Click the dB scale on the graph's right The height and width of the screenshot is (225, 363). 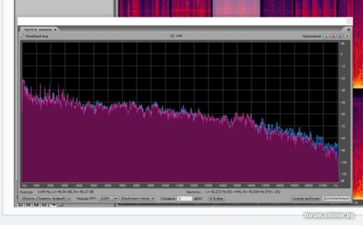[343, 113]
